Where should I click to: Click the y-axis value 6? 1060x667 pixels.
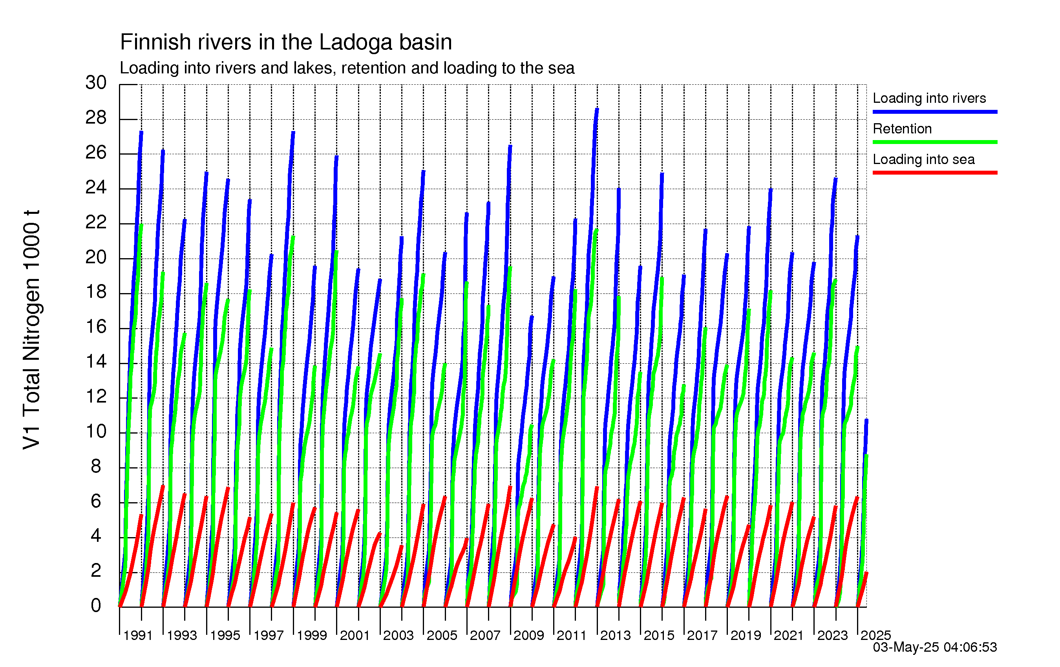pyautogui.click(x=96, y=501)
